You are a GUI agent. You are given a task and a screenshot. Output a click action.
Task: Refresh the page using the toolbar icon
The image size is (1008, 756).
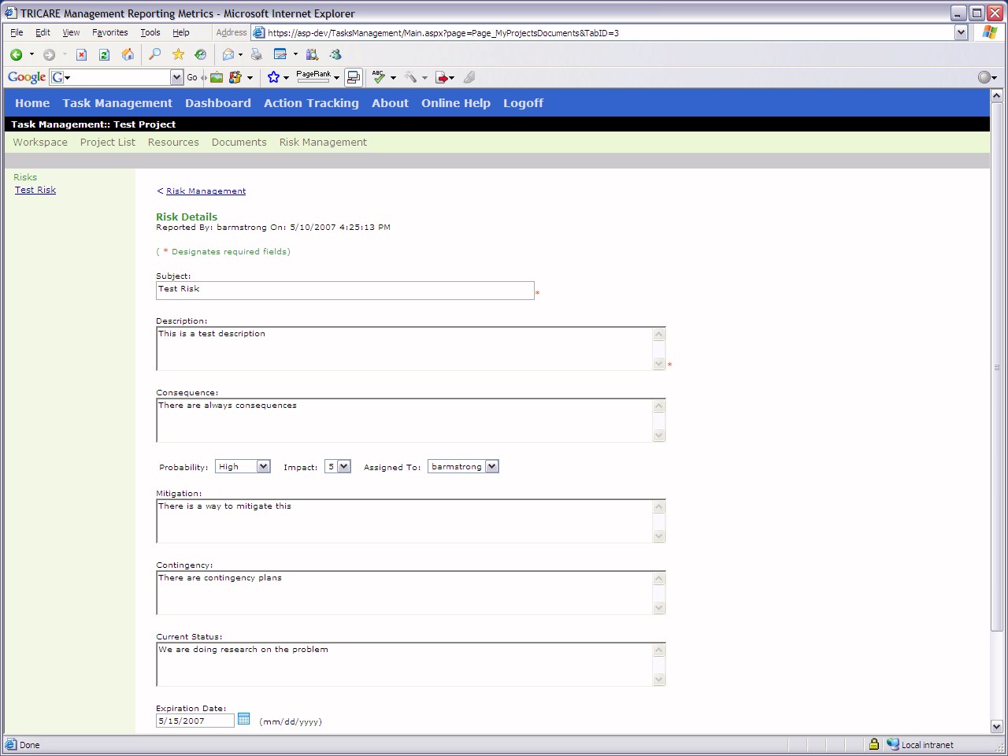pos(104,54)
